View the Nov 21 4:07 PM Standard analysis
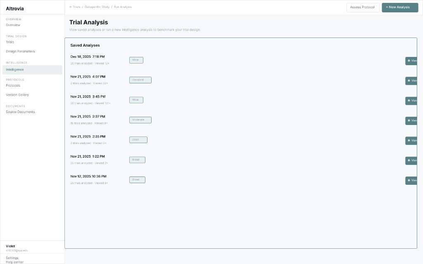423x264 pixels. pyautogui.click(x=412, y=80)
